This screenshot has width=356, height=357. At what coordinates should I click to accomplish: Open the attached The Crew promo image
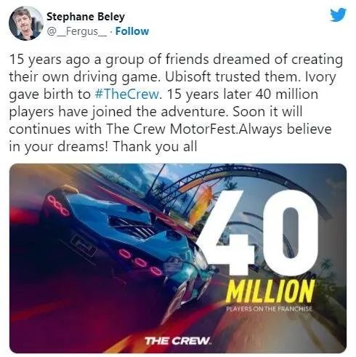178,258
